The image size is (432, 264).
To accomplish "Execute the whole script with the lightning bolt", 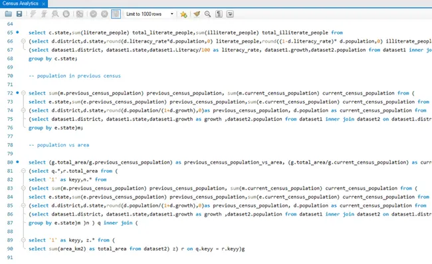I will 33,14.
